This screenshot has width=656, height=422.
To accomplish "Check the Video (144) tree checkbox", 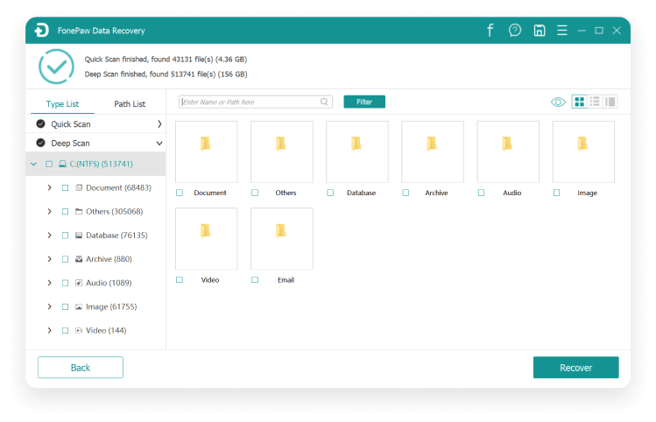I will click(x=66, y=330).
